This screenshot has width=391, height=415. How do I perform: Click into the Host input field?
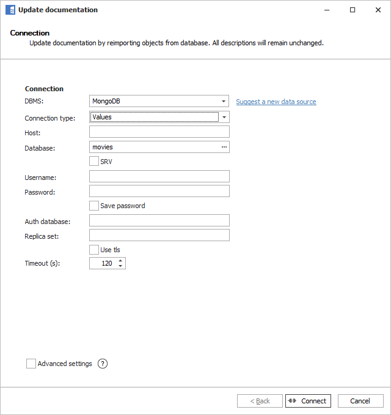click(159, 132)
